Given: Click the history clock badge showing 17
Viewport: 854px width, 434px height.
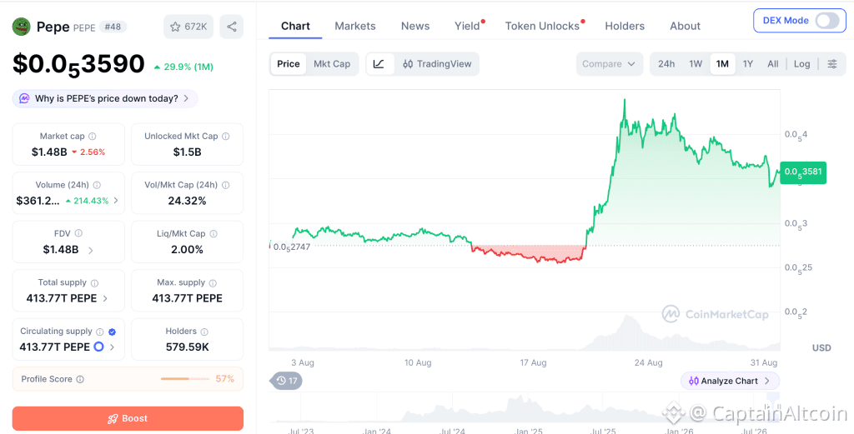Looking at the screenshot, I should tap(287, 381).
